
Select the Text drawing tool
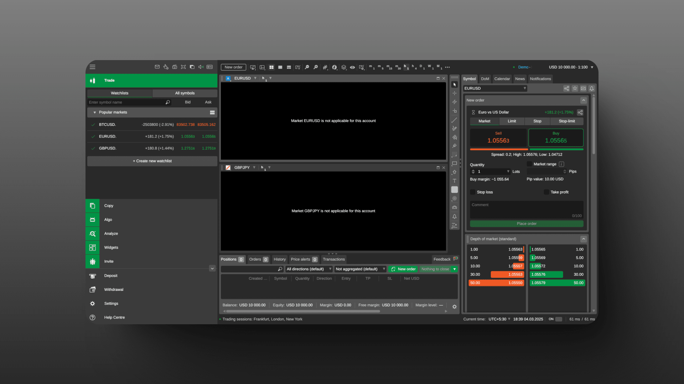454,181
